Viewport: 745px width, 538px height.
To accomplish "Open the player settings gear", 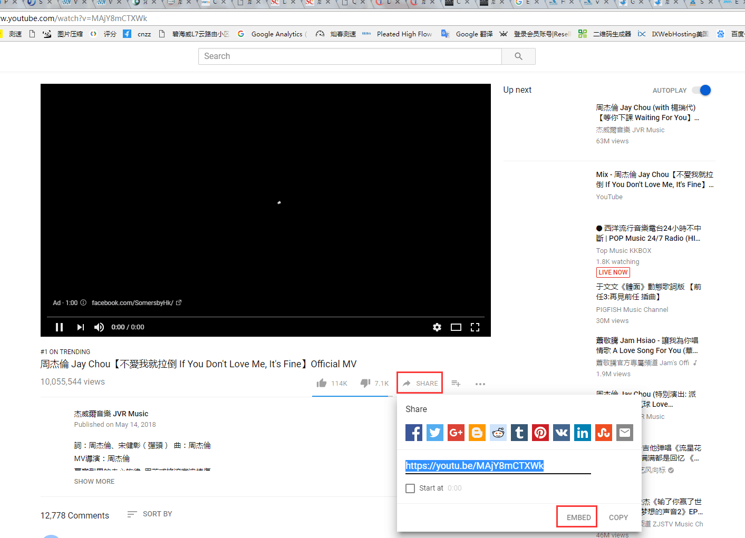I will pos(437,327).
